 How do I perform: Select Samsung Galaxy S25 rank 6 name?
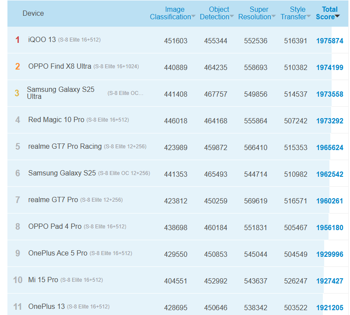62,173
